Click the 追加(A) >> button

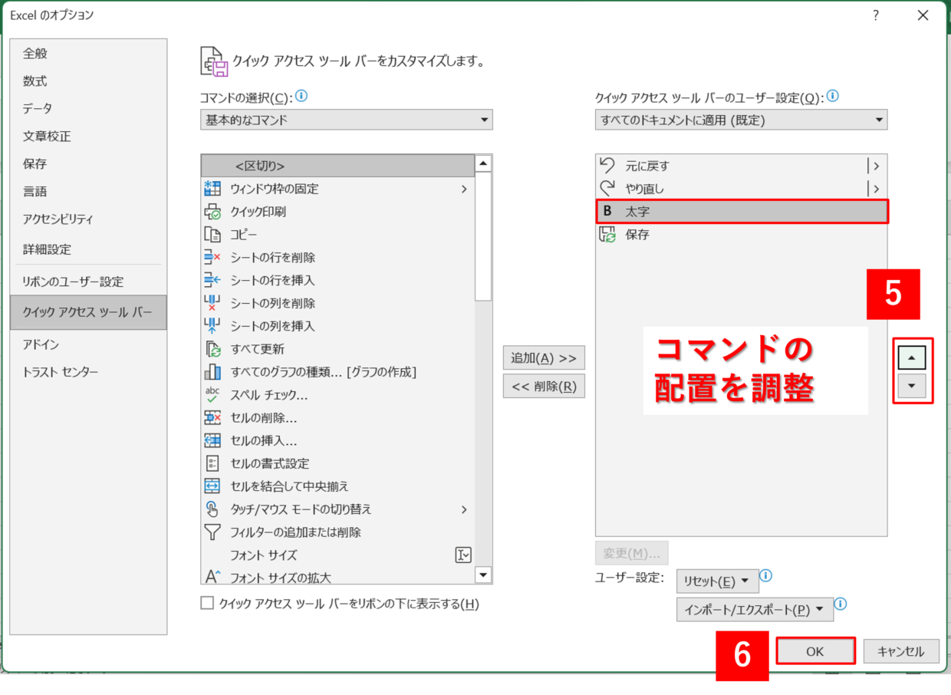click(544, 357)
